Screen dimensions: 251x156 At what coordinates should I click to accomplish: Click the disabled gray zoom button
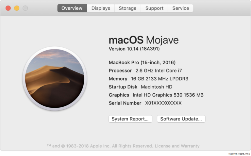25,8
